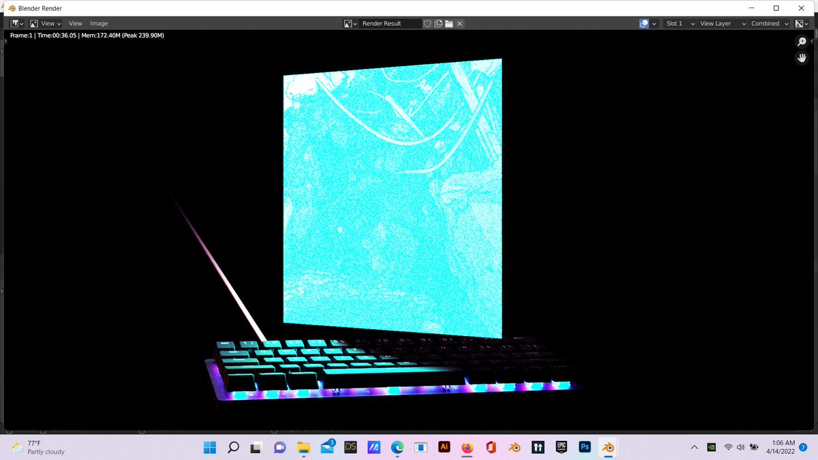The image size is (818, 460).
Task: Open the weather widget
Action: 38,447
